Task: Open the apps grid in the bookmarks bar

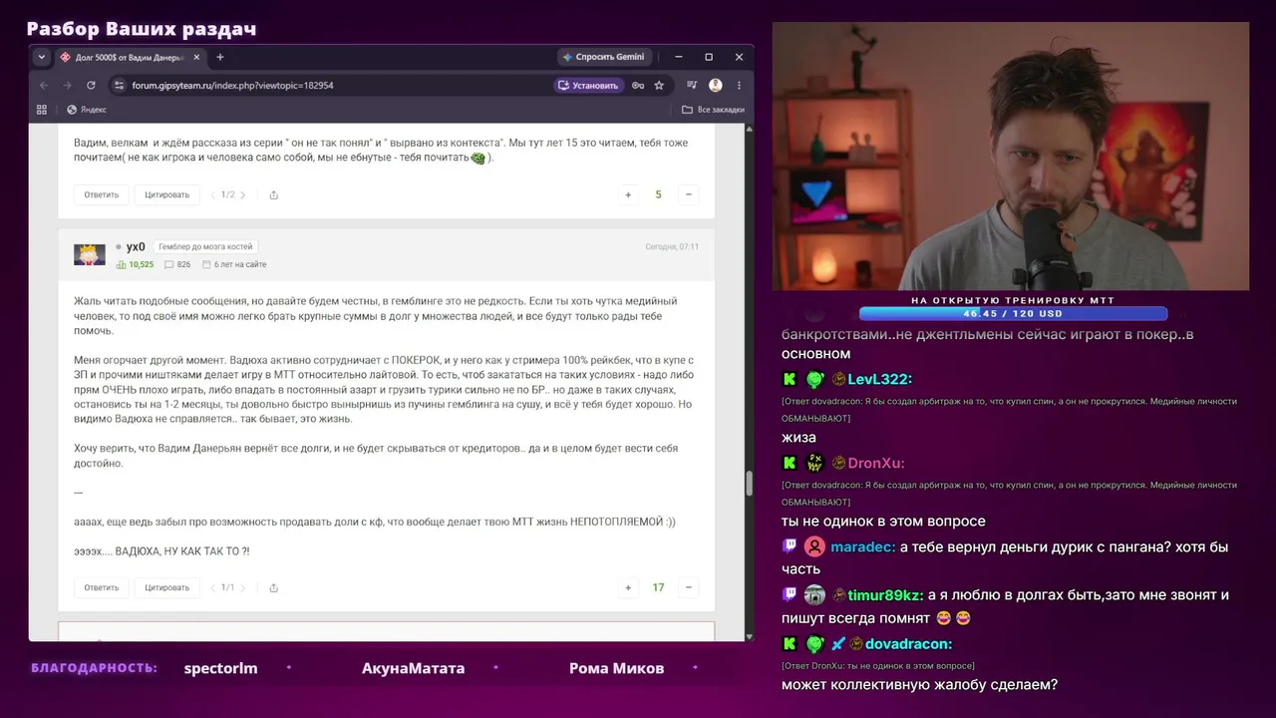Action: tap(42, 110)
